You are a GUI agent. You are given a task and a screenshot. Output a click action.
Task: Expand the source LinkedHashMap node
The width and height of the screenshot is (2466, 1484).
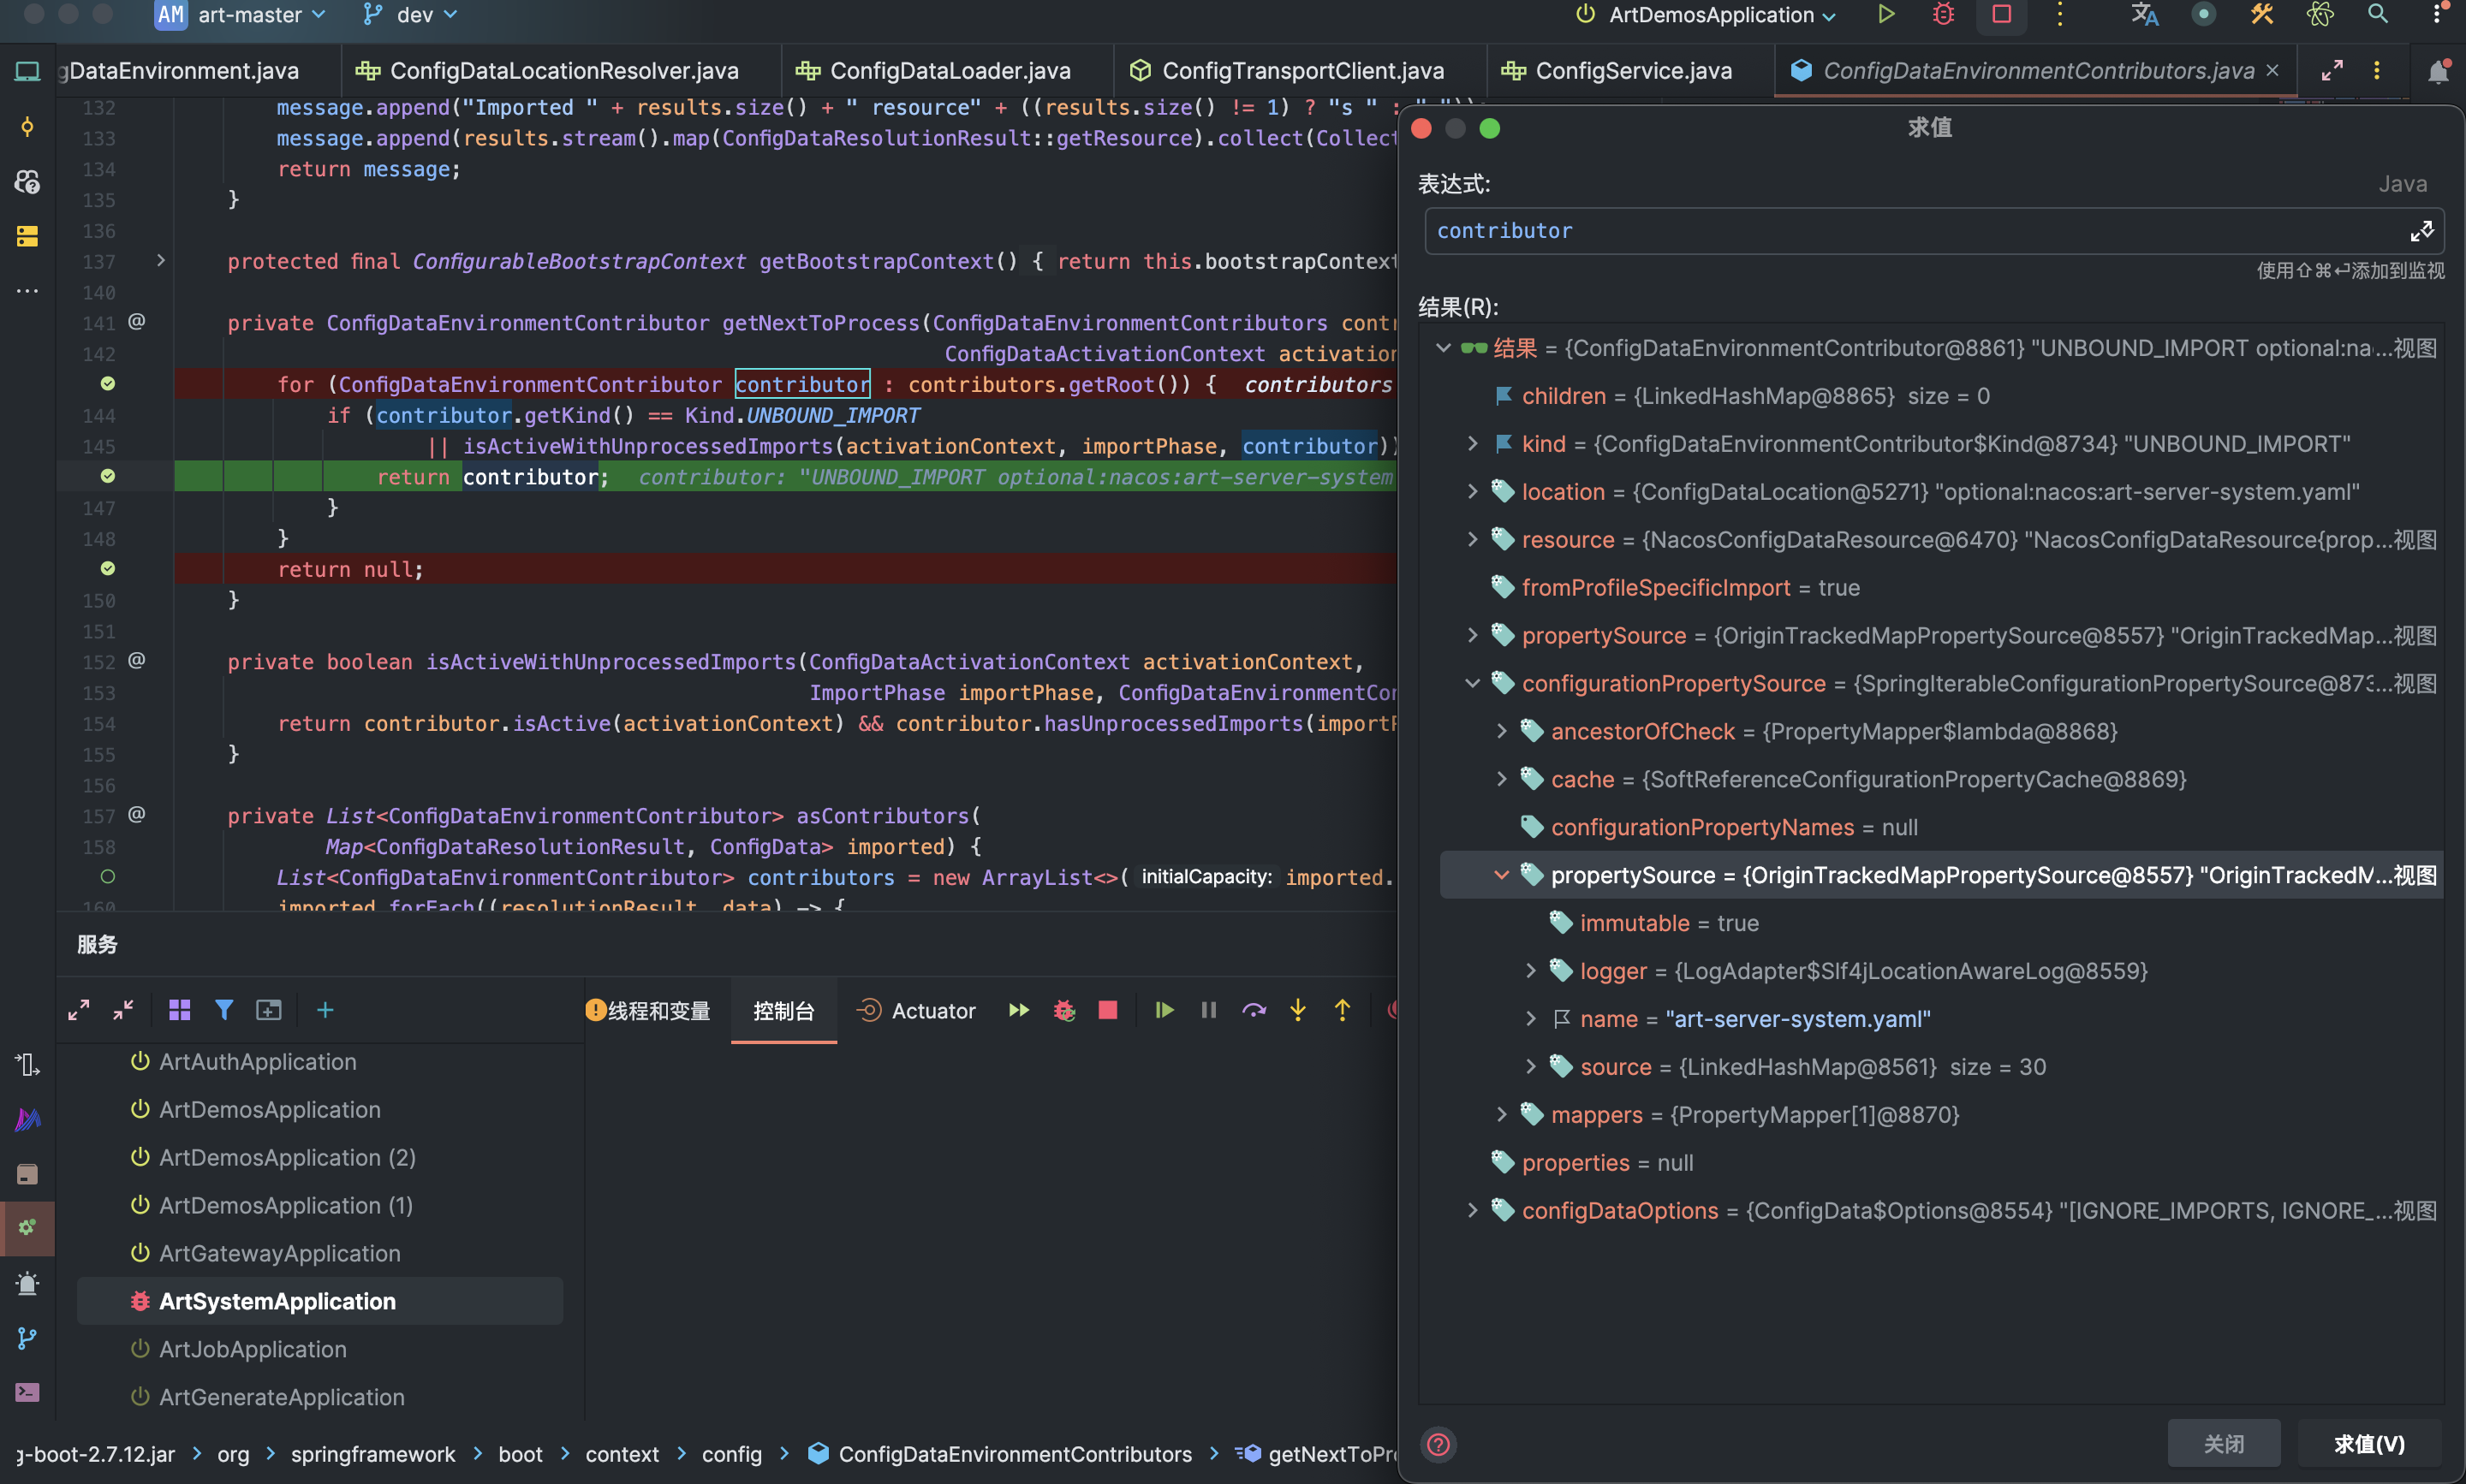[x=1529, y=1067]
